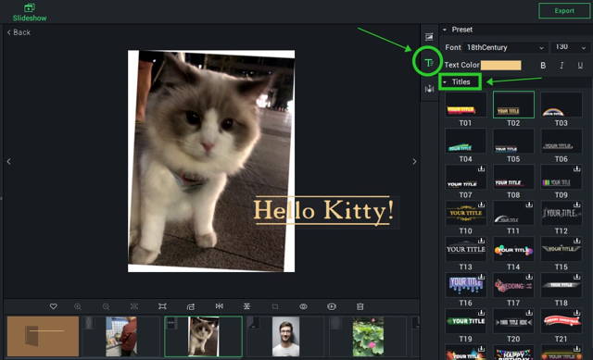593x360 pixels.
Task: Download the T17 title preset
Action: 529,277
